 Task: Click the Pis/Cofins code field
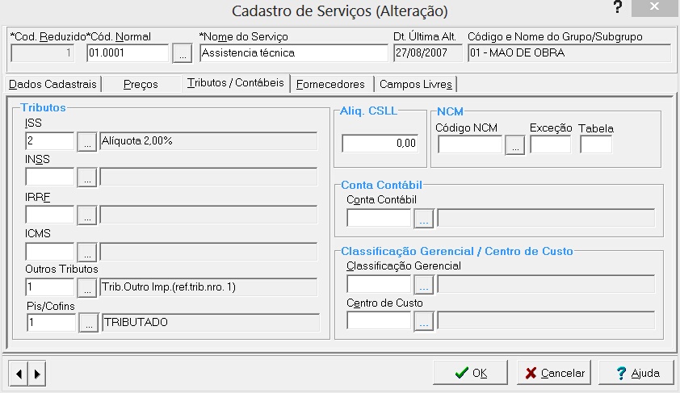tap(51, 322)
